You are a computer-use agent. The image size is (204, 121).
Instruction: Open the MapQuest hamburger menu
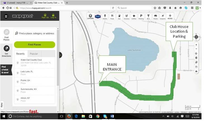(x=6, y=16)
